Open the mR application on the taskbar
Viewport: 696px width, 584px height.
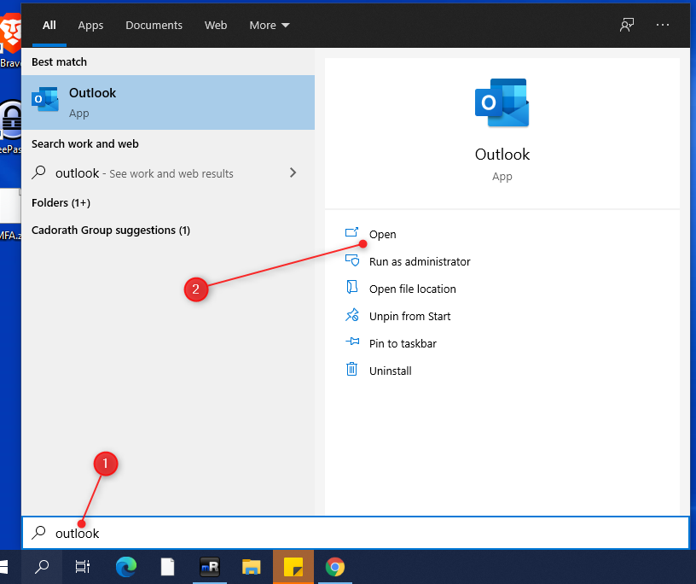[210, 567]
